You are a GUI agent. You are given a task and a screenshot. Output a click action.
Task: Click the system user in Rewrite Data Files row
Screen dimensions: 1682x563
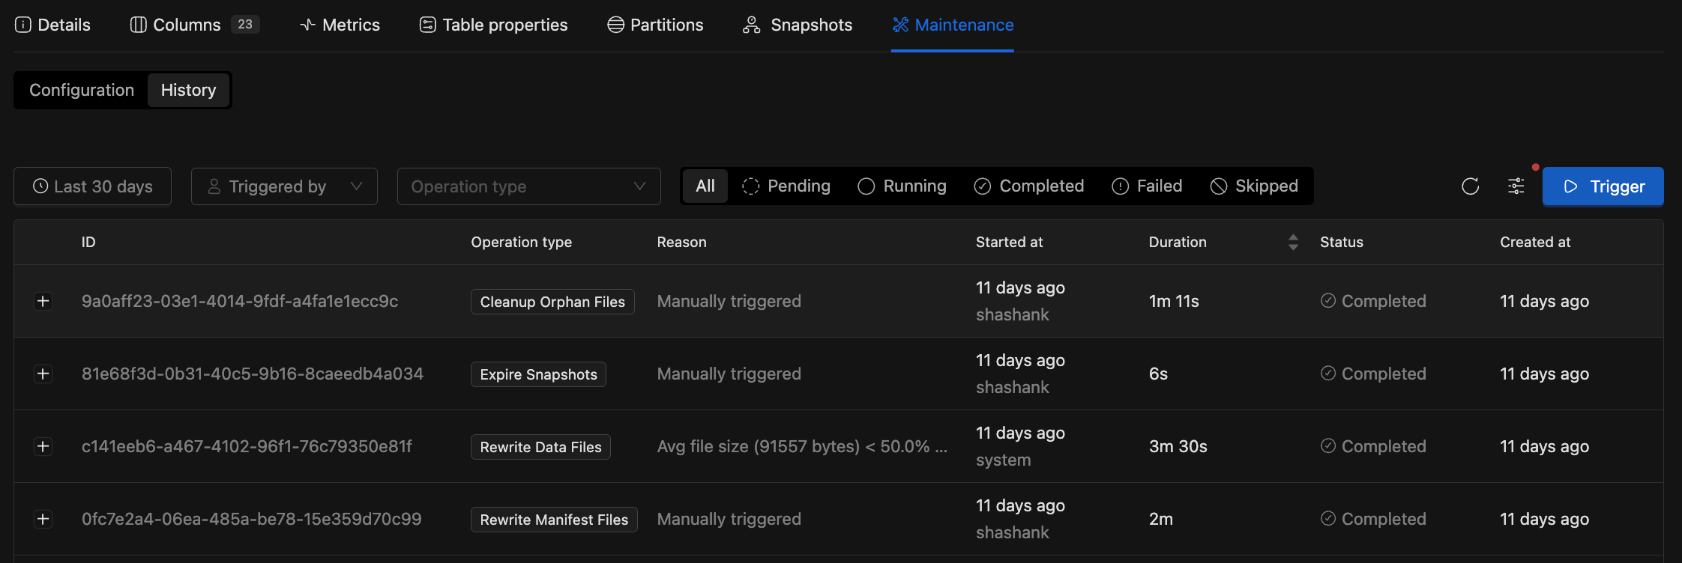1003,460
